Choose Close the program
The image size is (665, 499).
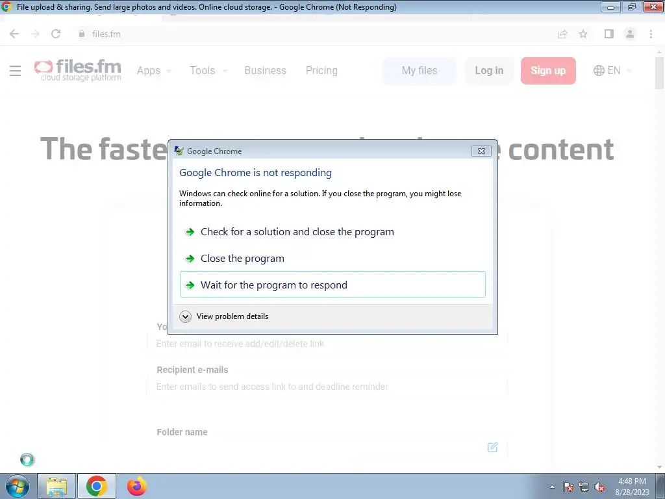point(332,259)
